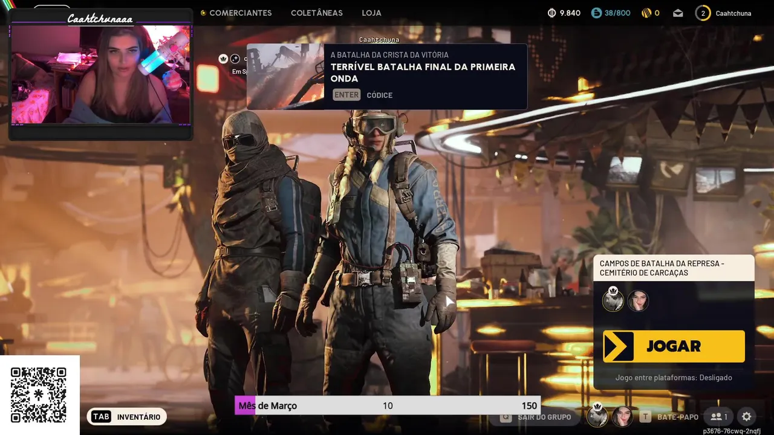Click the QR code overlay
The image size is (774, 435).
coord(39,395)
